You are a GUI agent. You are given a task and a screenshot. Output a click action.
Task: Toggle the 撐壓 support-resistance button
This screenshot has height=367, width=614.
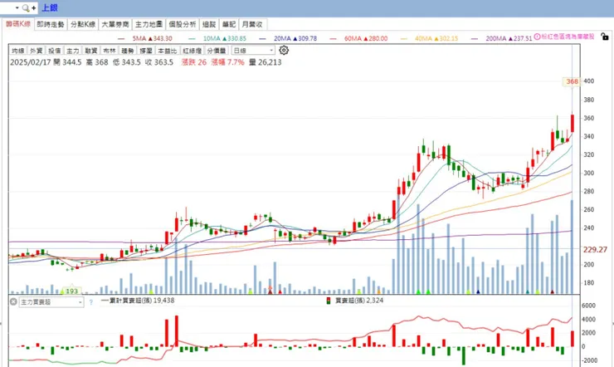pos(146,51)
